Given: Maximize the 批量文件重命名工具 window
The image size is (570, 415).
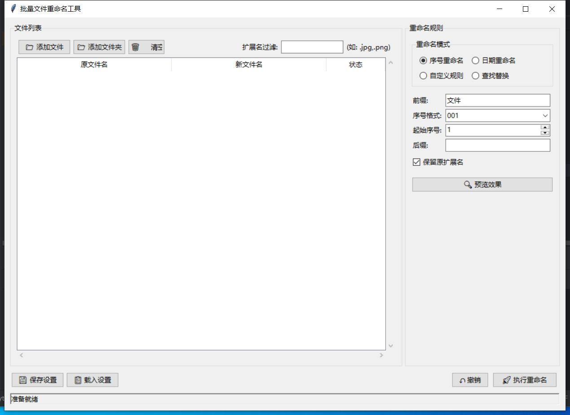Looking at the screenshot, I should [526, 9].
